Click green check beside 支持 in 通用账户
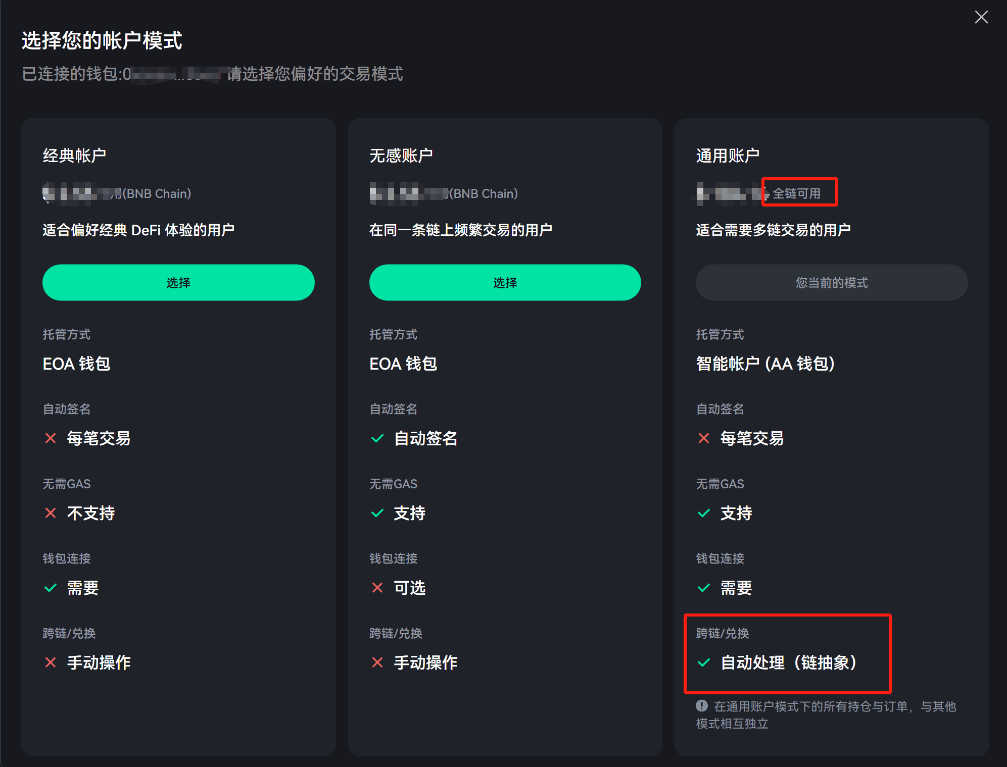The image size is (1007, 767). coord(704,513)
